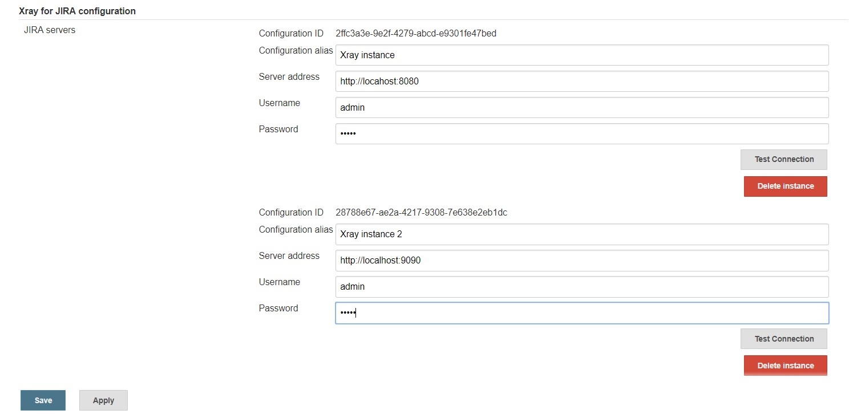The height and width of the screenshot is (414, 849).
Task: Click the configuration ID starting with 2ffc3a3e
Action: pyautogui.click(x=416, y=34)
